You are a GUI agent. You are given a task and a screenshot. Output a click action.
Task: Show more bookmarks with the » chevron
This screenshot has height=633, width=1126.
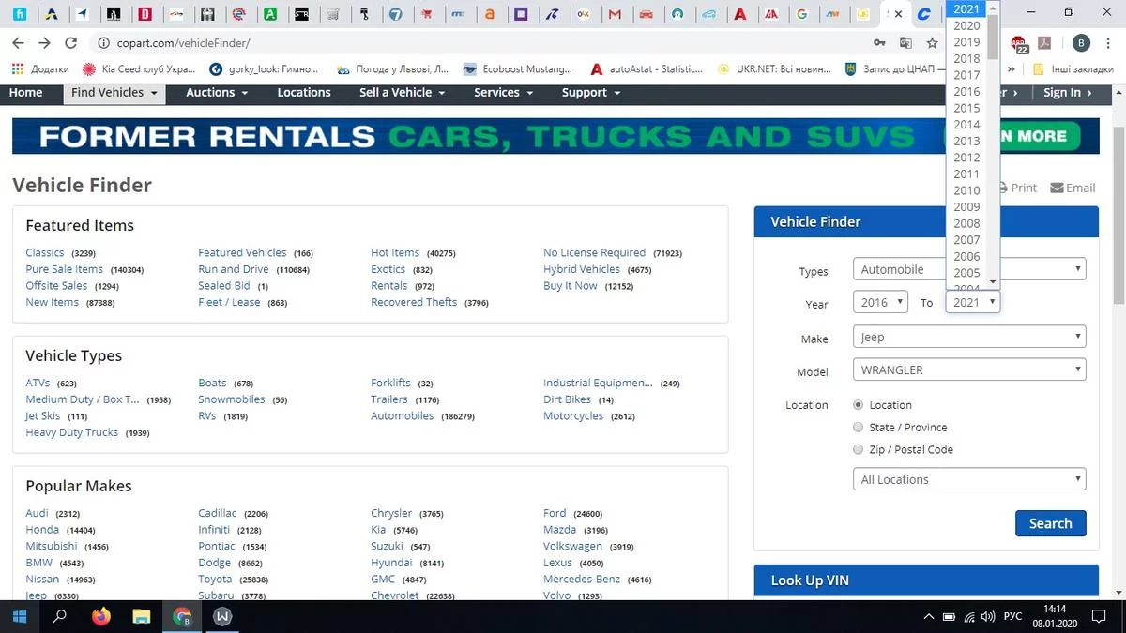click(x=1012, y=68)
